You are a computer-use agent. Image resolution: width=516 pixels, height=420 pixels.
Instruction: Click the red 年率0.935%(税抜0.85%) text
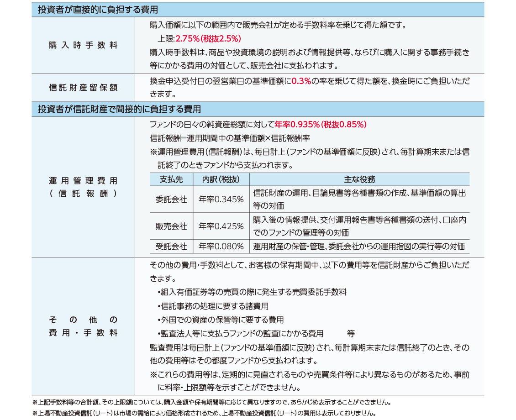tap(321, 125)
